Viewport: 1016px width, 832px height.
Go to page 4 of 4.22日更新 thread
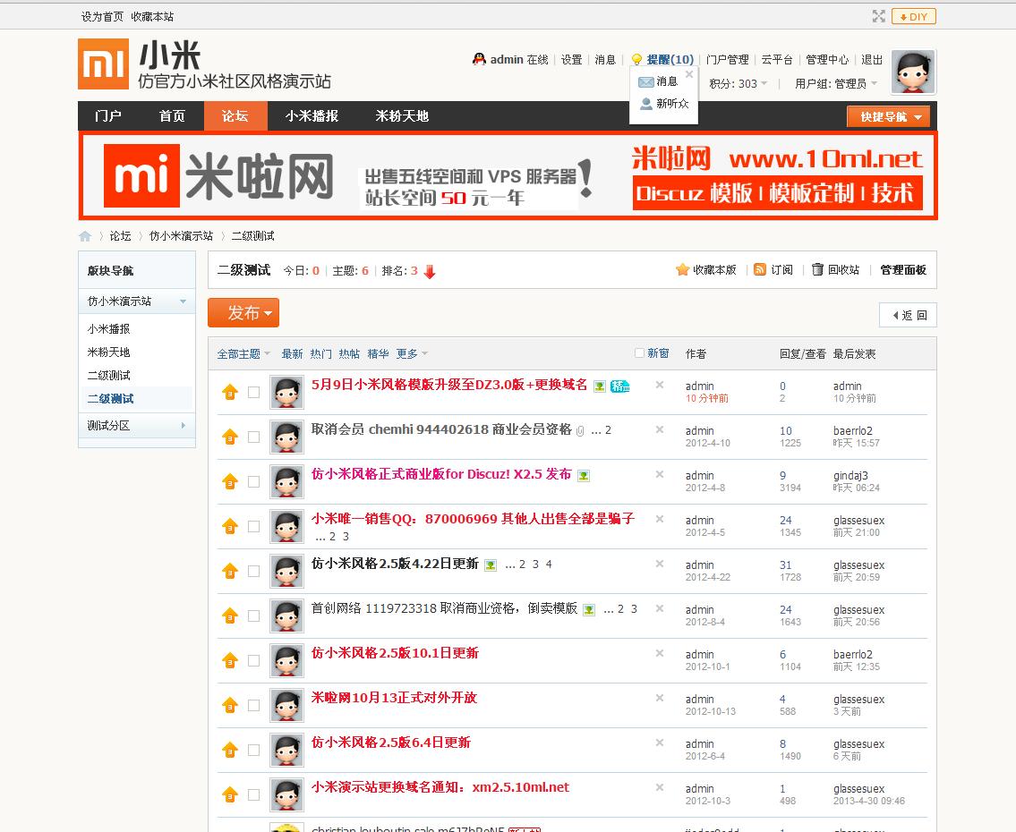548,565
